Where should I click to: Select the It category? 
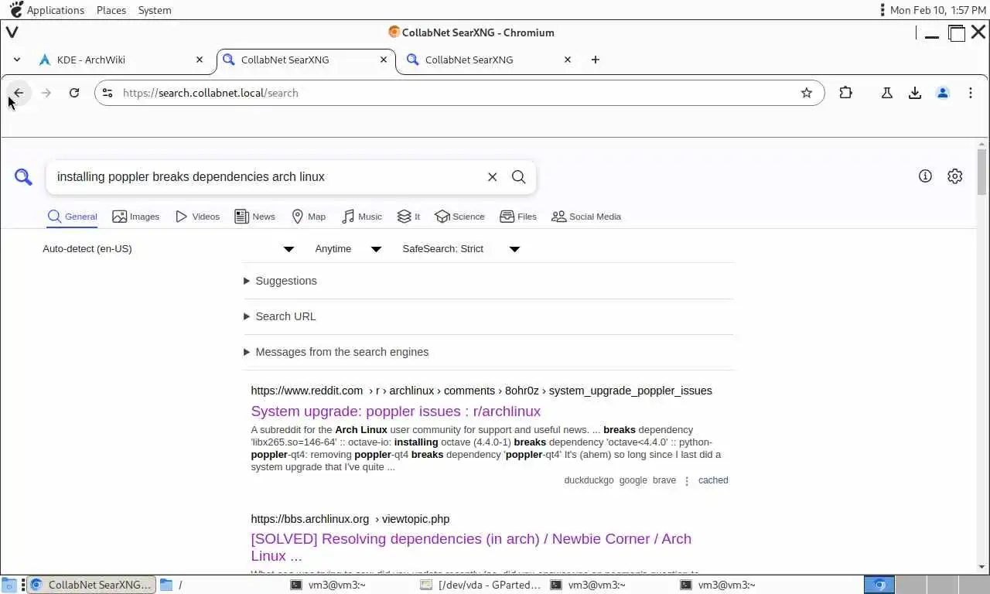tap(408, 217)
